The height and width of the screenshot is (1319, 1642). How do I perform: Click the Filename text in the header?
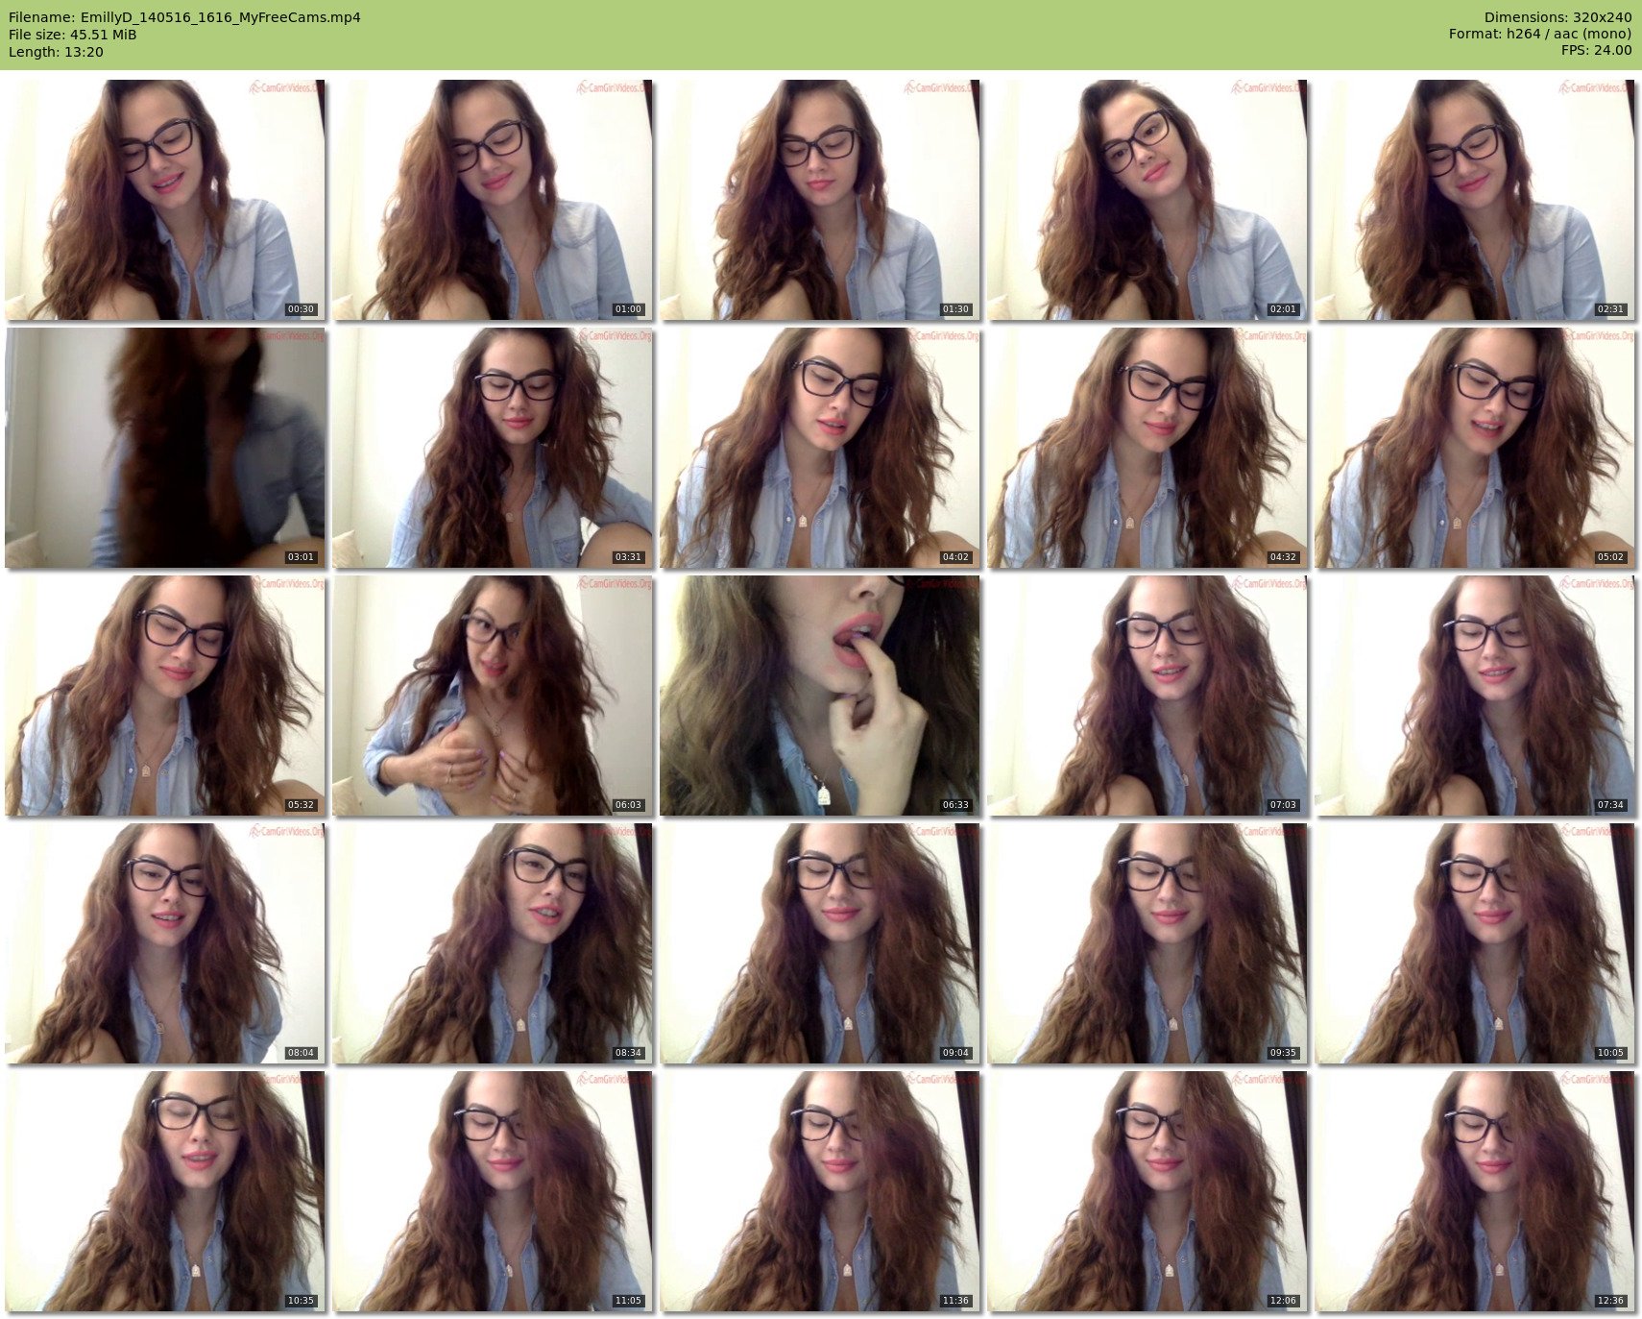tap(184, 17)
